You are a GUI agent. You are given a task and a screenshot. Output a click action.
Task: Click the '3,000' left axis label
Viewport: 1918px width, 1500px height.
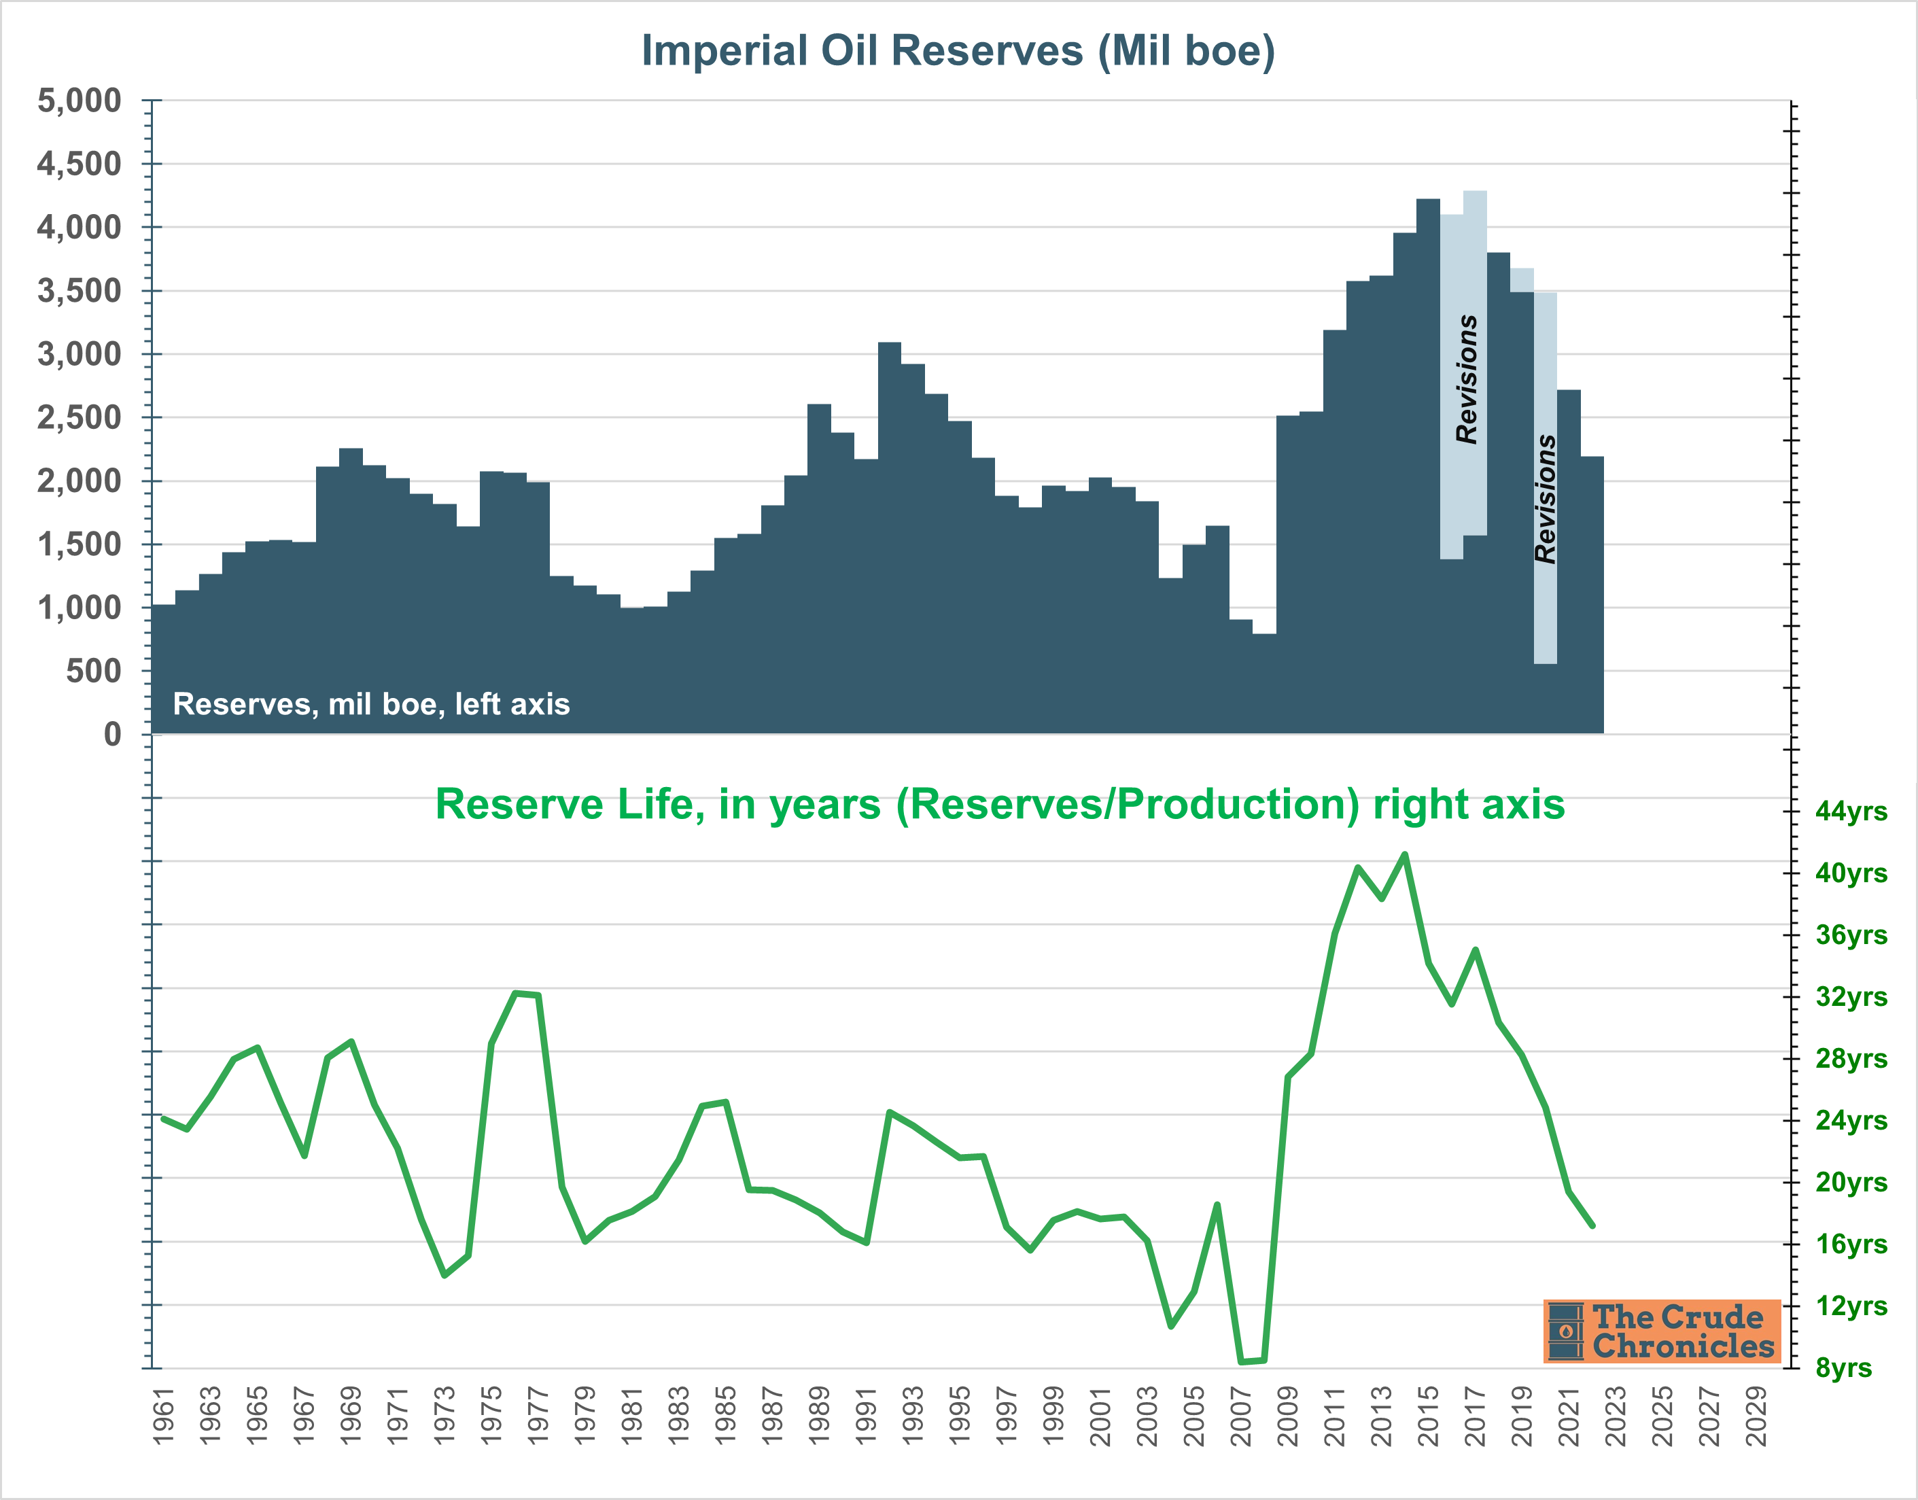click(x=79, y=355)
